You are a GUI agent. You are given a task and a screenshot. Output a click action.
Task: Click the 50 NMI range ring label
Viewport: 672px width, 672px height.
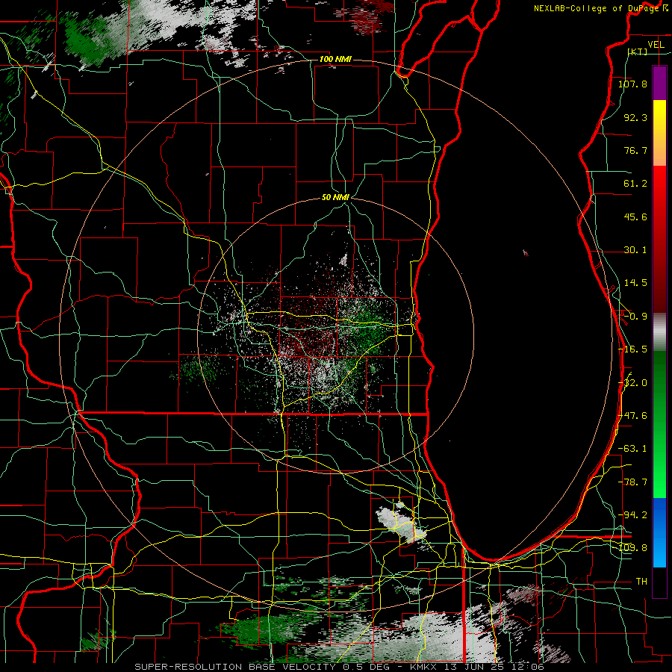pos(335,198)
